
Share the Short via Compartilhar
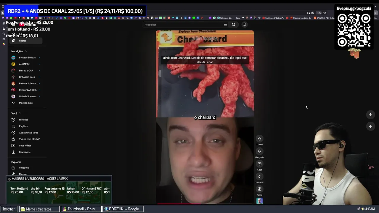click(x=259, y=177)
